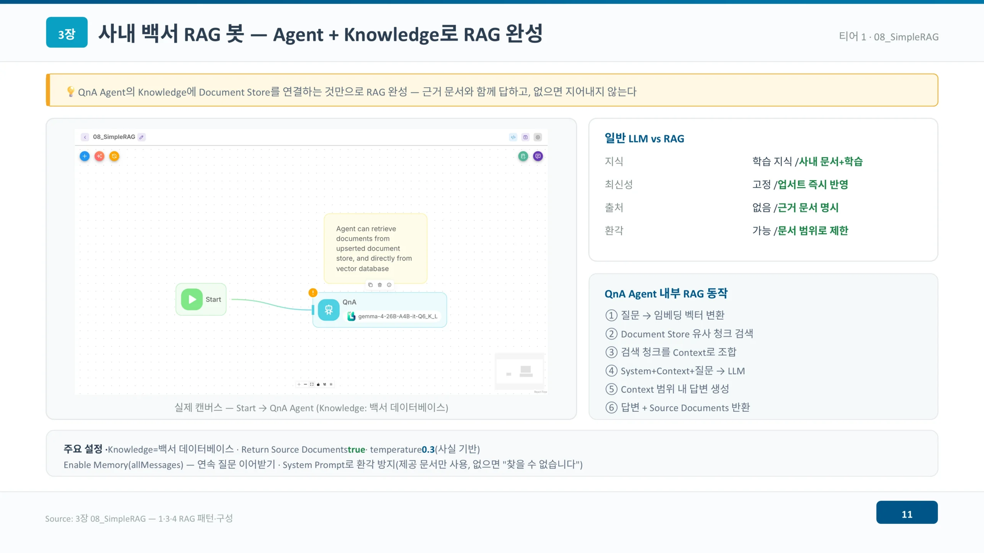Screen dimensions: 984x553
Task: Click the temperature value 0.3
Action: click(428, 449)
